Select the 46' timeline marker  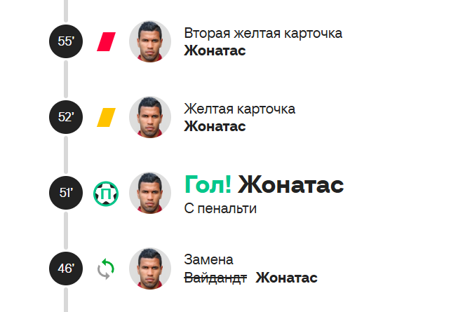coord(66,269)
